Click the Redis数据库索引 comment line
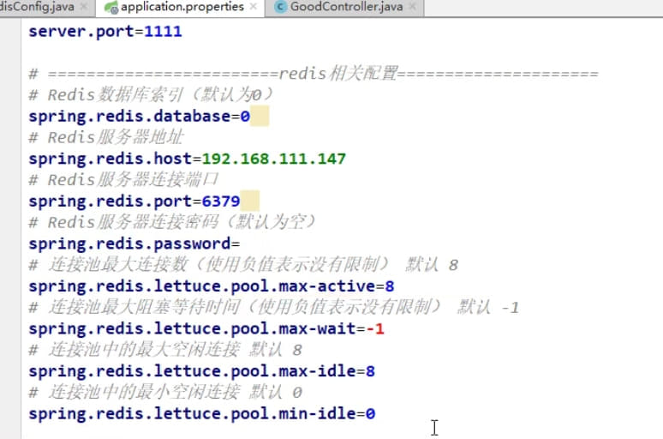Screen dimensions: 663x439 [151, 95]
